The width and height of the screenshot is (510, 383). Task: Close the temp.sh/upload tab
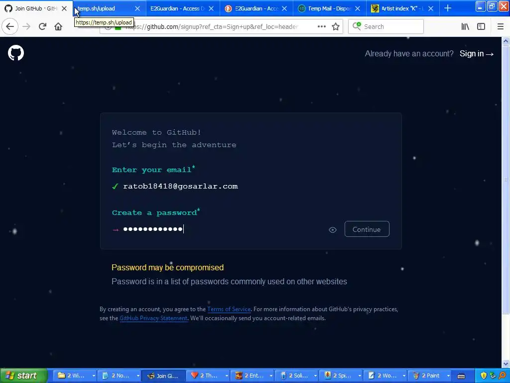pyautogui.click(x=137, y=8)
